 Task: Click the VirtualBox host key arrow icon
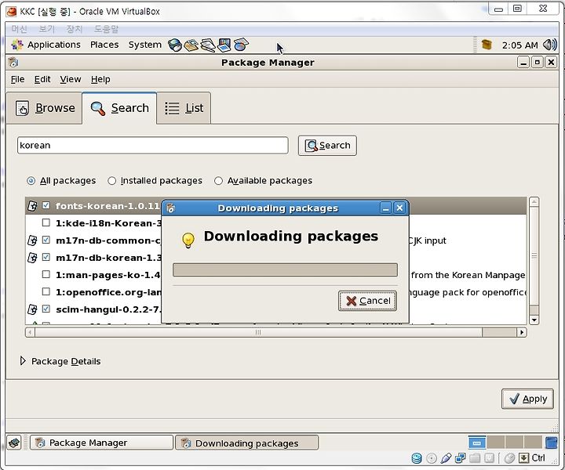[x=523, y=458]
